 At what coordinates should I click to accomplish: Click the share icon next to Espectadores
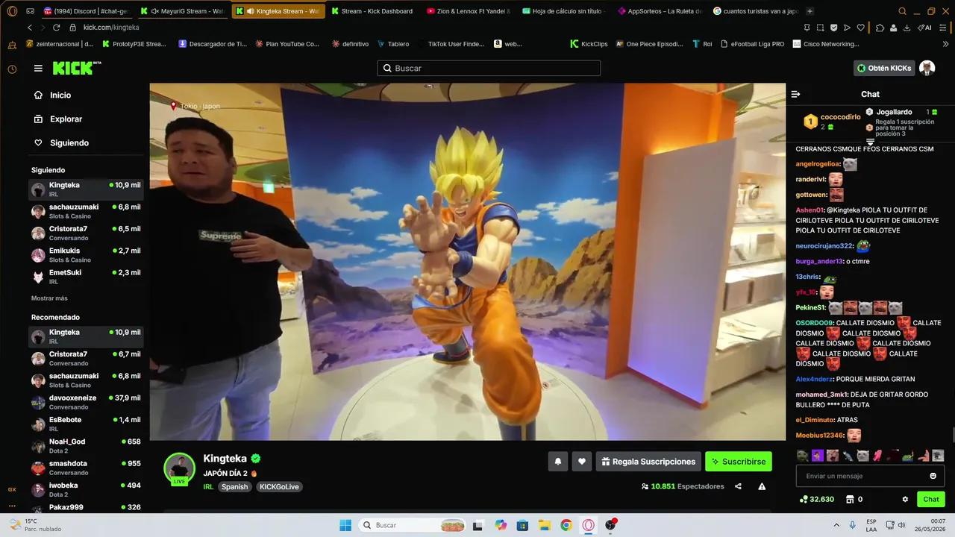tap(738, 486)
